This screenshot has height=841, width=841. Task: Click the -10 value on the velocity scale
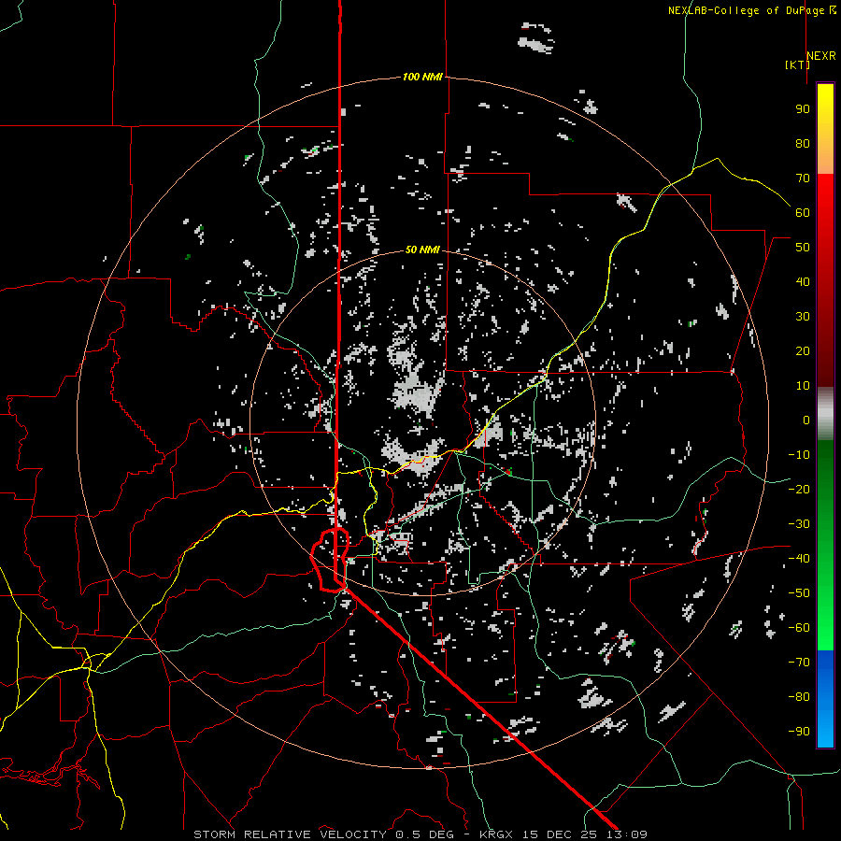point(799,455)
